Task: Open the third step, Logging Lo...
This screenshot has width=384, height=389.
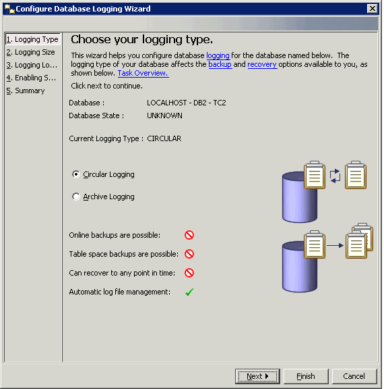Action: pyautogui.click(x=32, y=65)
